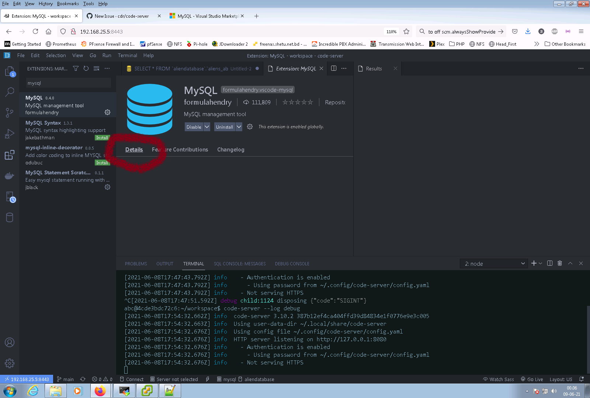Kill terminal with trash icon
Viewport: 590px width, 398px height.
(x=560, y=263)
